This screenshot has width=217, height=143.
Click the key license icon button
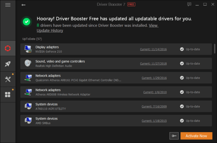(174, 136)
